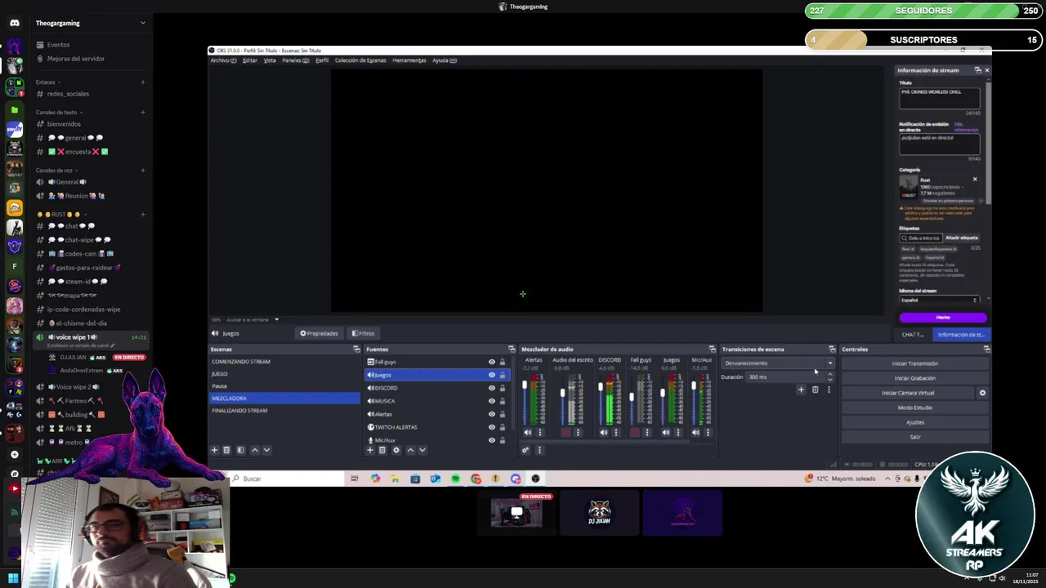Collapse the RUST category in Discord
Screen dimensions: 1046x588
[x=62, y=214]
